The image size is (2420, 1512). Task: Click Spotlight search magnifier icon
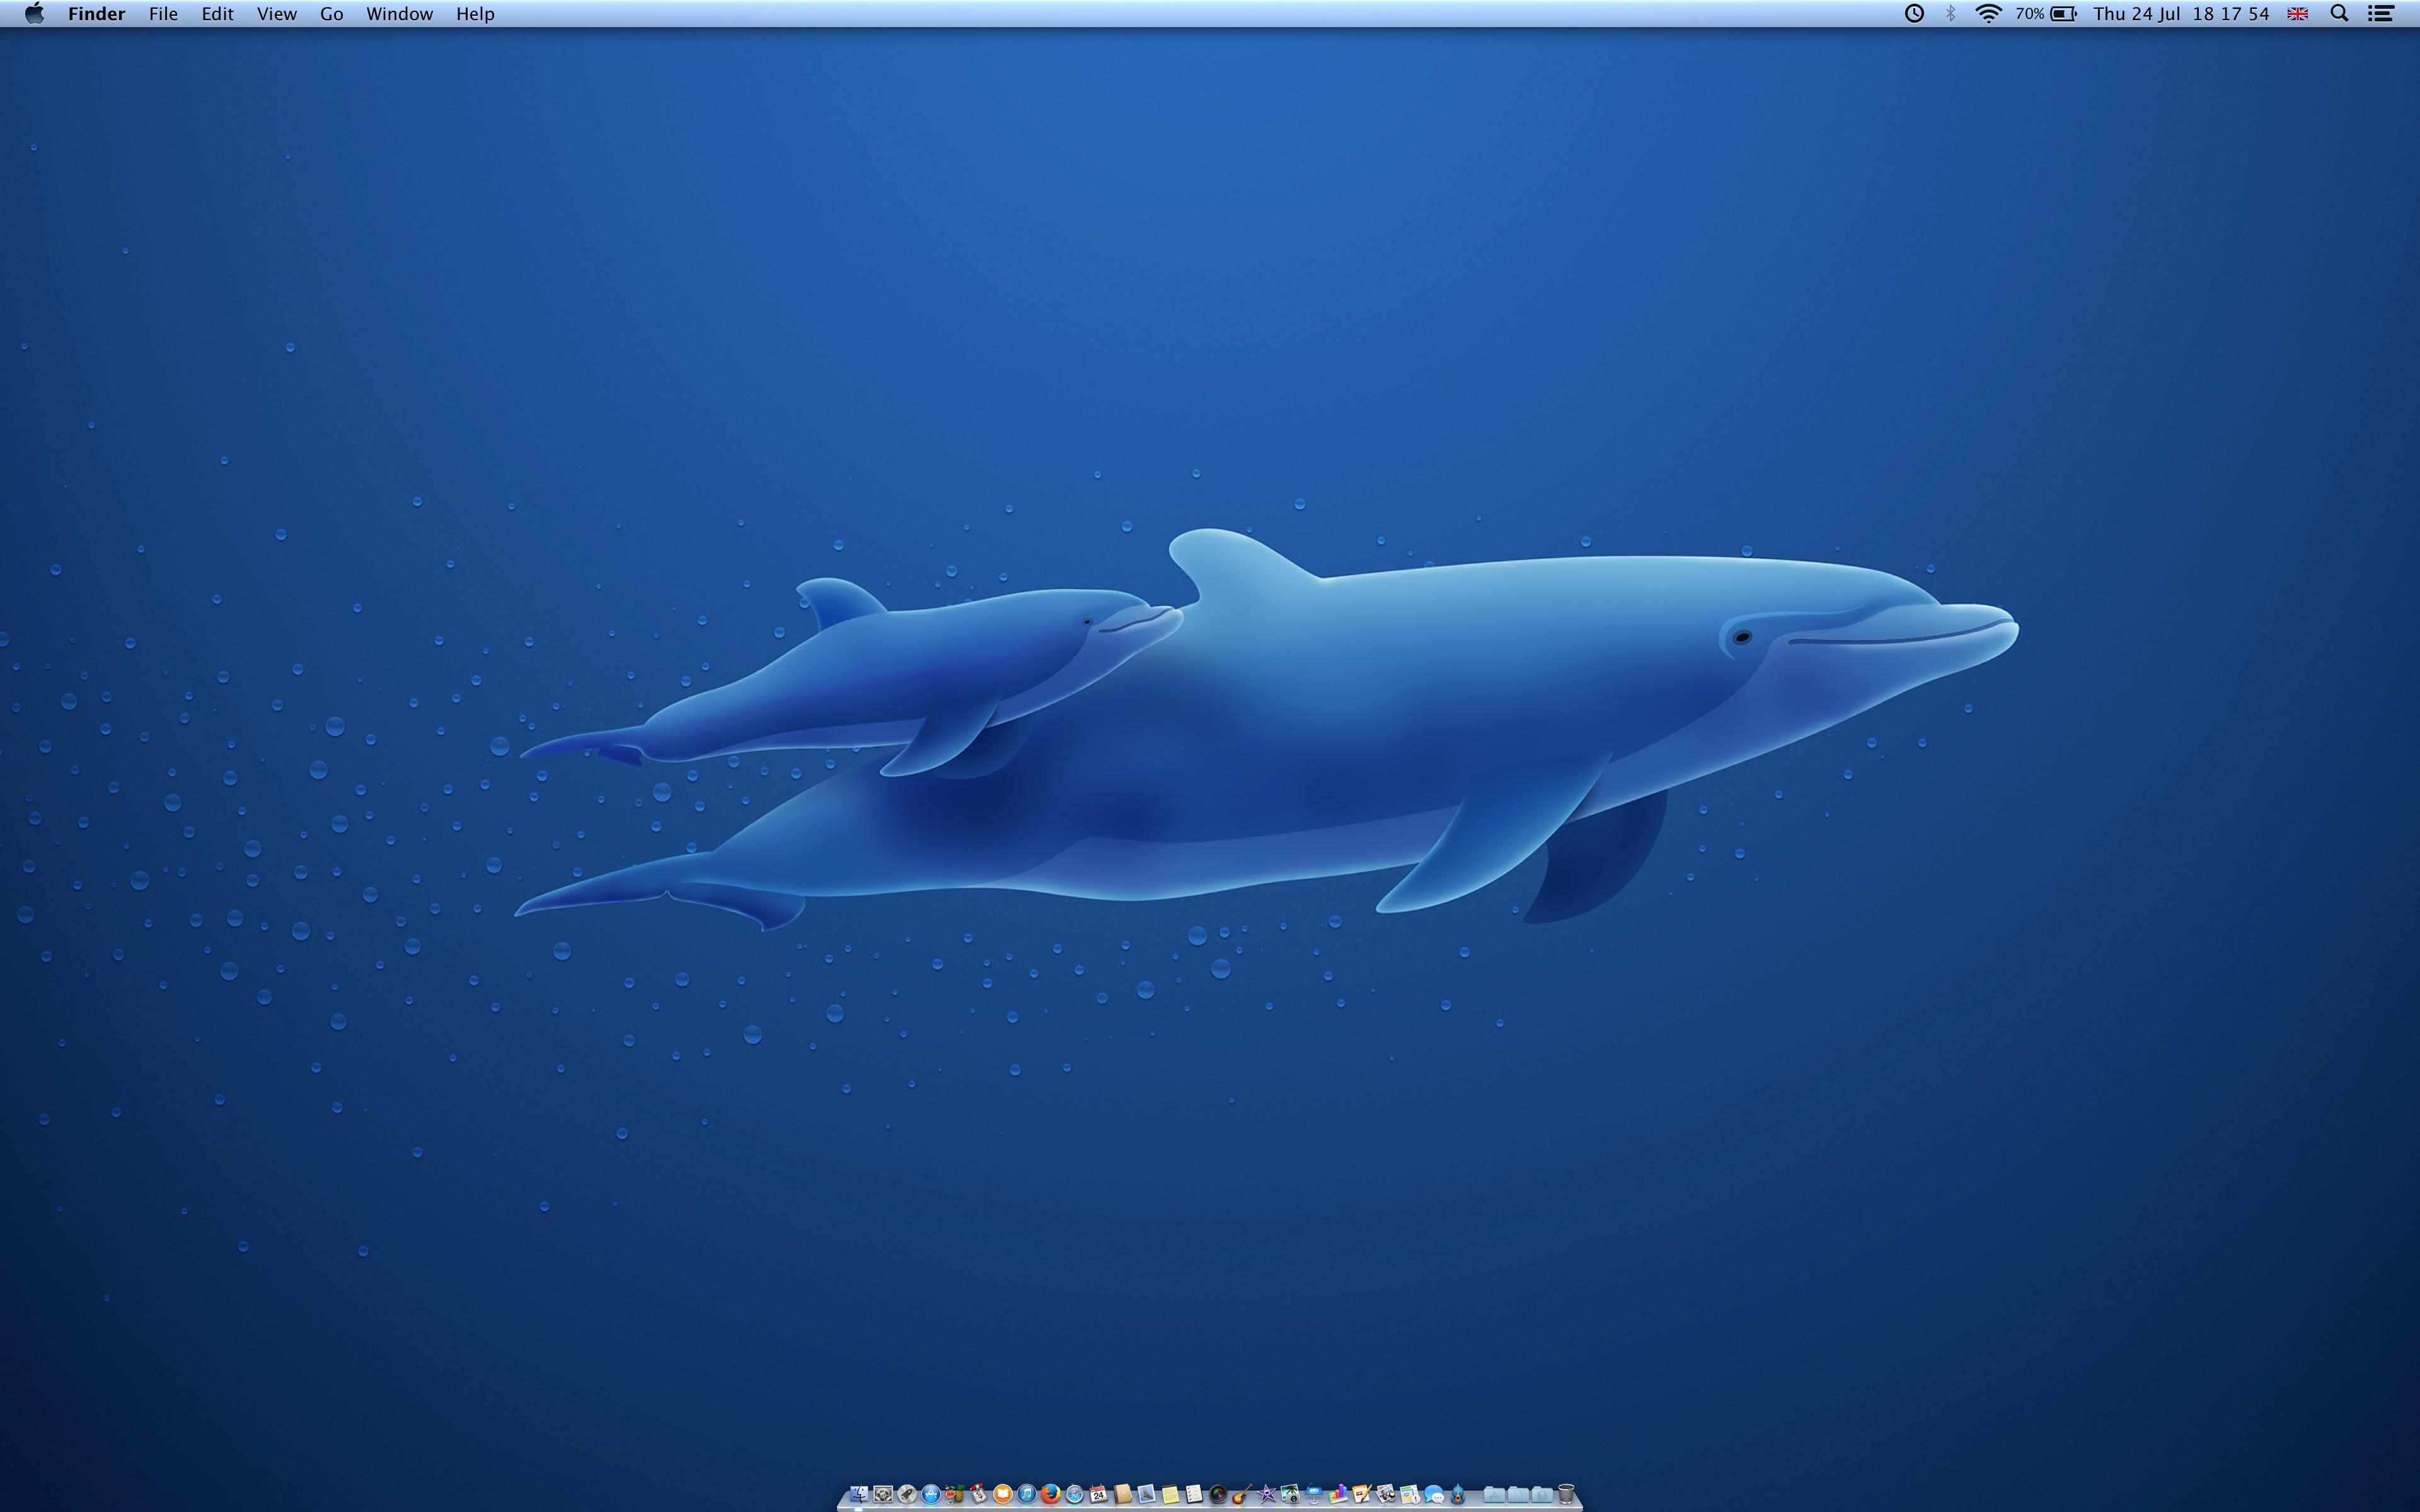tap(2339, 14)
